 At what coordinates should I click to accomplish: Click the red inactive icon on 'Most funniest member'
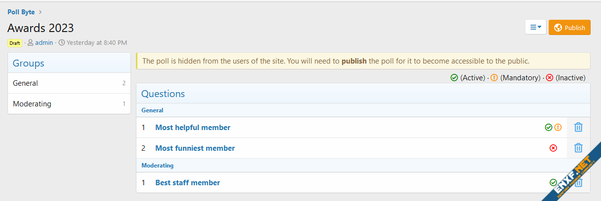click(553, 148)
